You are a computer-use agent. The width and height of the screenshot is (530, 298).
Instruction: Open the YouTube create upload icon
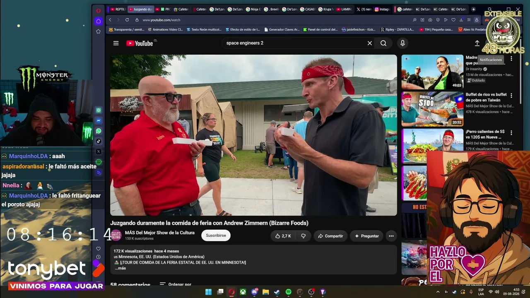tap(477, 43)
